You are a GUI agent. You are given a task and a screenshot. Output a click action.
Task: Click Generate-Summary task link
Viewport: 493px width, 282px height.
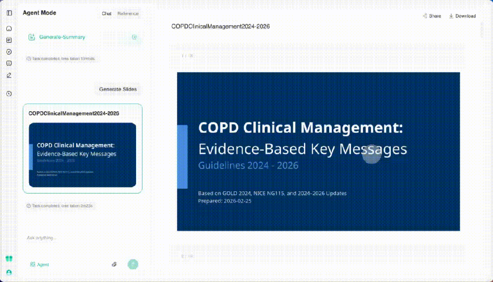click(x=62, y=37)
